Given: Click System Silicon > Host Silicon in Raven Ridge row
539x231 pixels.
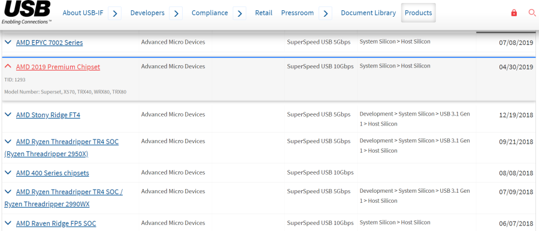Looking at the screenshot, I should click(395, 223).
